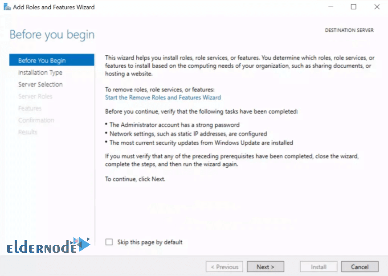
Task: Maximize the wizard window
Action: click(354, 7)
